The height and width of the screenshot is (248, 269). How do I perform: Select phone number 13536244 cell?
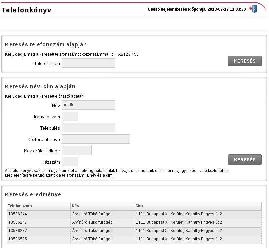coord(39,214)
